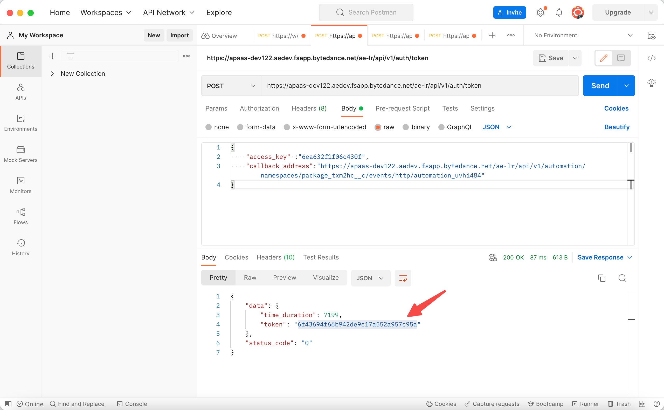The image size is (664, 410).
Task: Open the No Environment selector
Action: [583, 36]
